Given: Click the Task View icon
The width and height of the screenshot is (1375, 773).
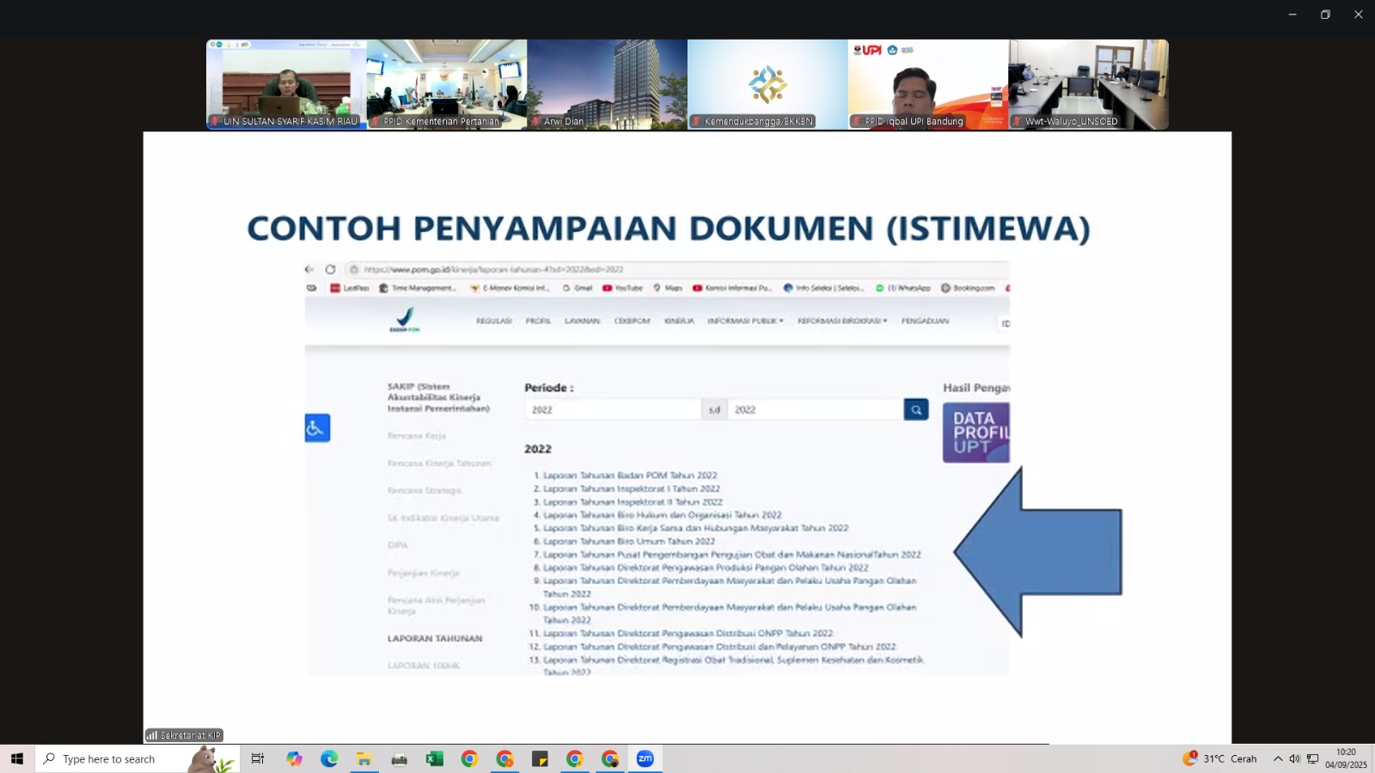Looking at the screenshot, I should click(x=257, y=759).
